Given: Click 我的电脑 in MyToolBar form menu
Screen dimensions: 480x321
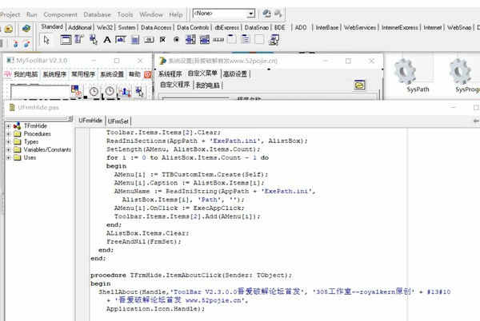Looking at the screenshot, I should click(x=26, y=74).
